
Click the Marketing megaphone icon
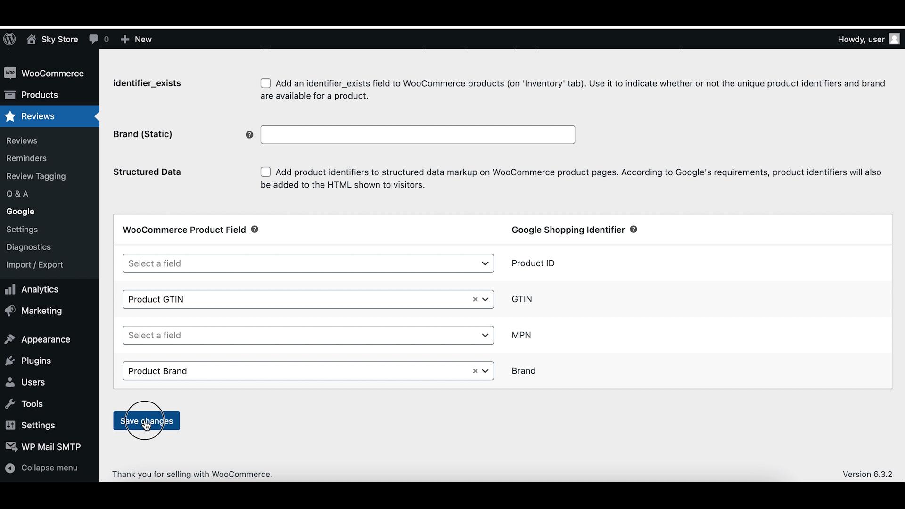10,311
